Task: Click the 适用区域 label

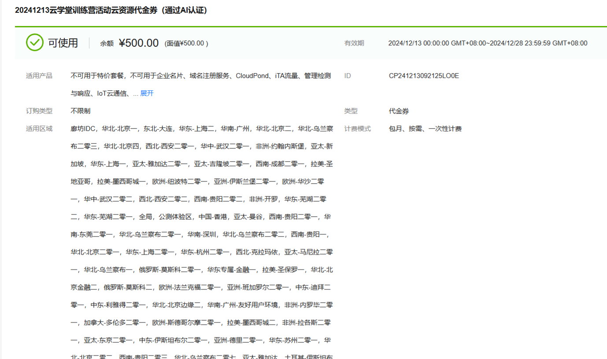Action: click(39, 129)
